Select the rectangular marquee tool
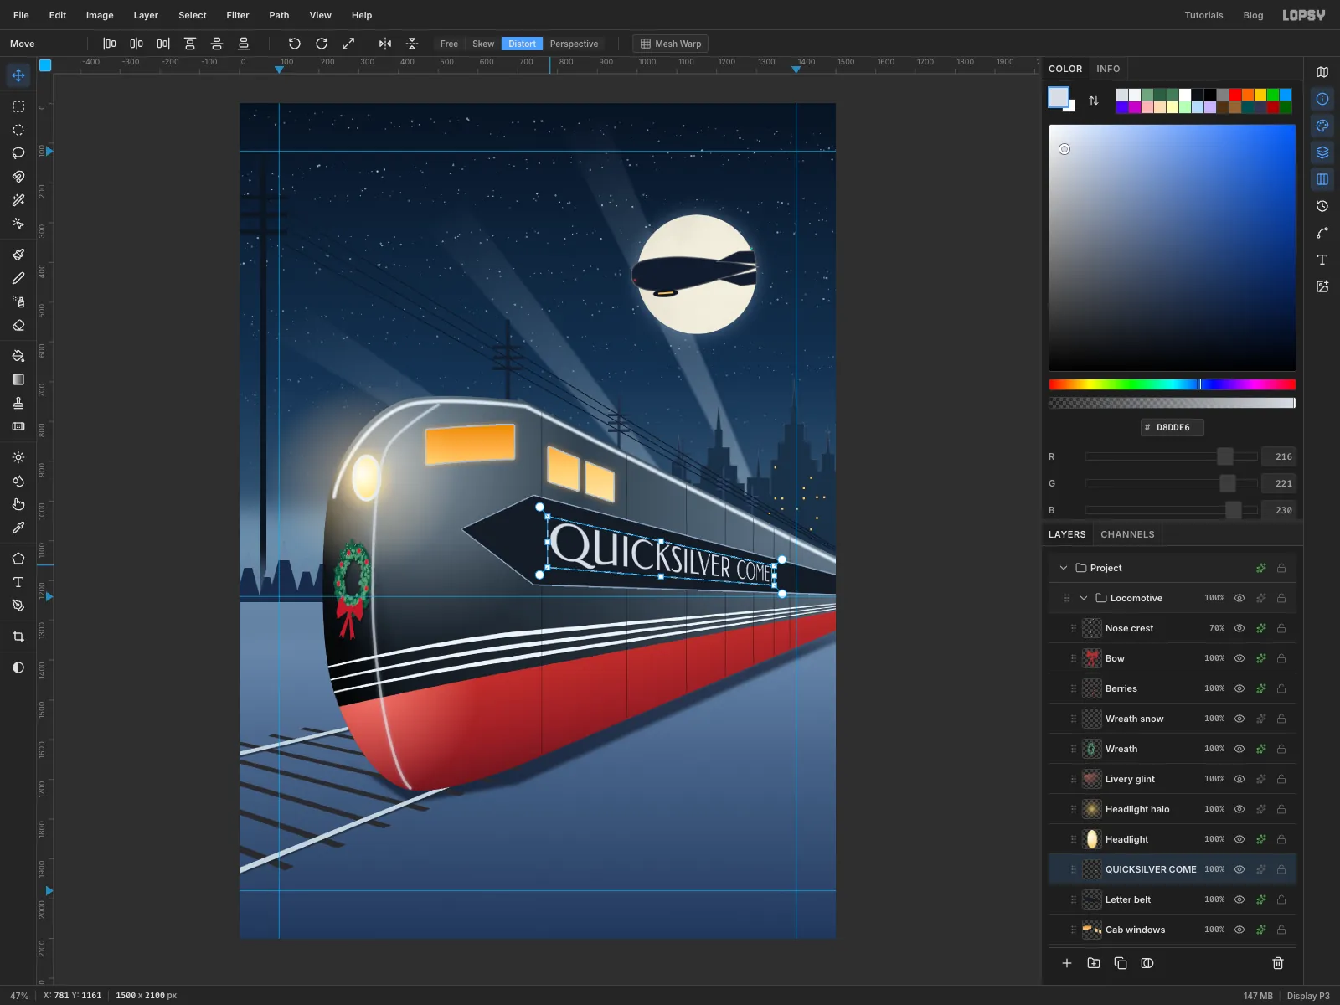Image resolution: width=1340 pixels, height=1005 pixels. coord(18,106)
